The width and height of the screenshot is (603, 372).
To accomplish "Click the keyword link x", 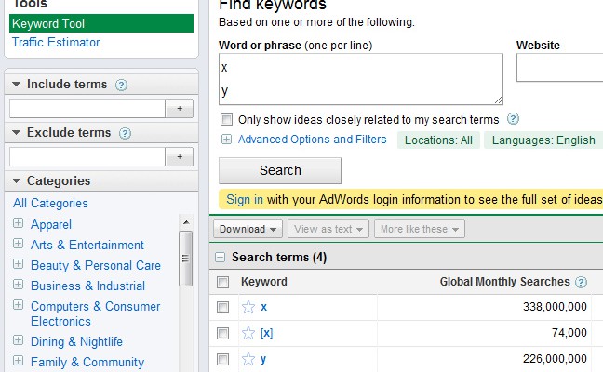I will [264, 307].
